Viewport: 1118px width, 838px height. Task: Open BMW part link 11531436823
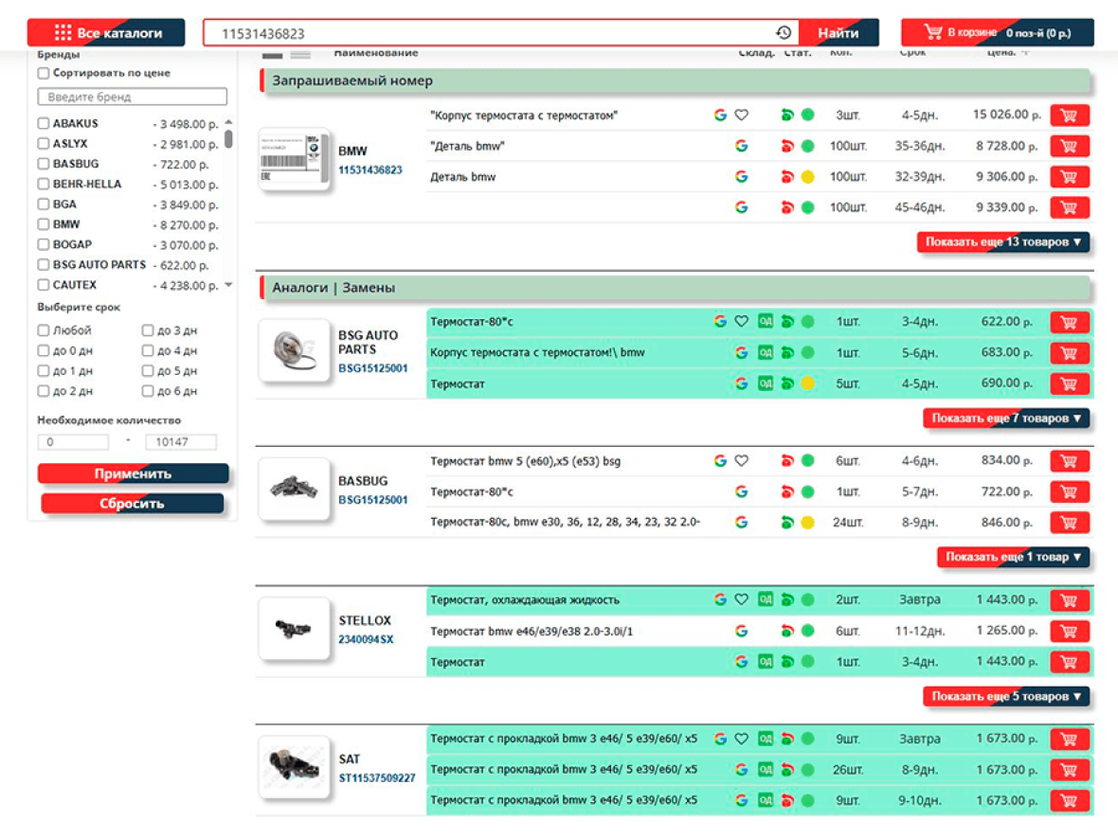(370, 169)
